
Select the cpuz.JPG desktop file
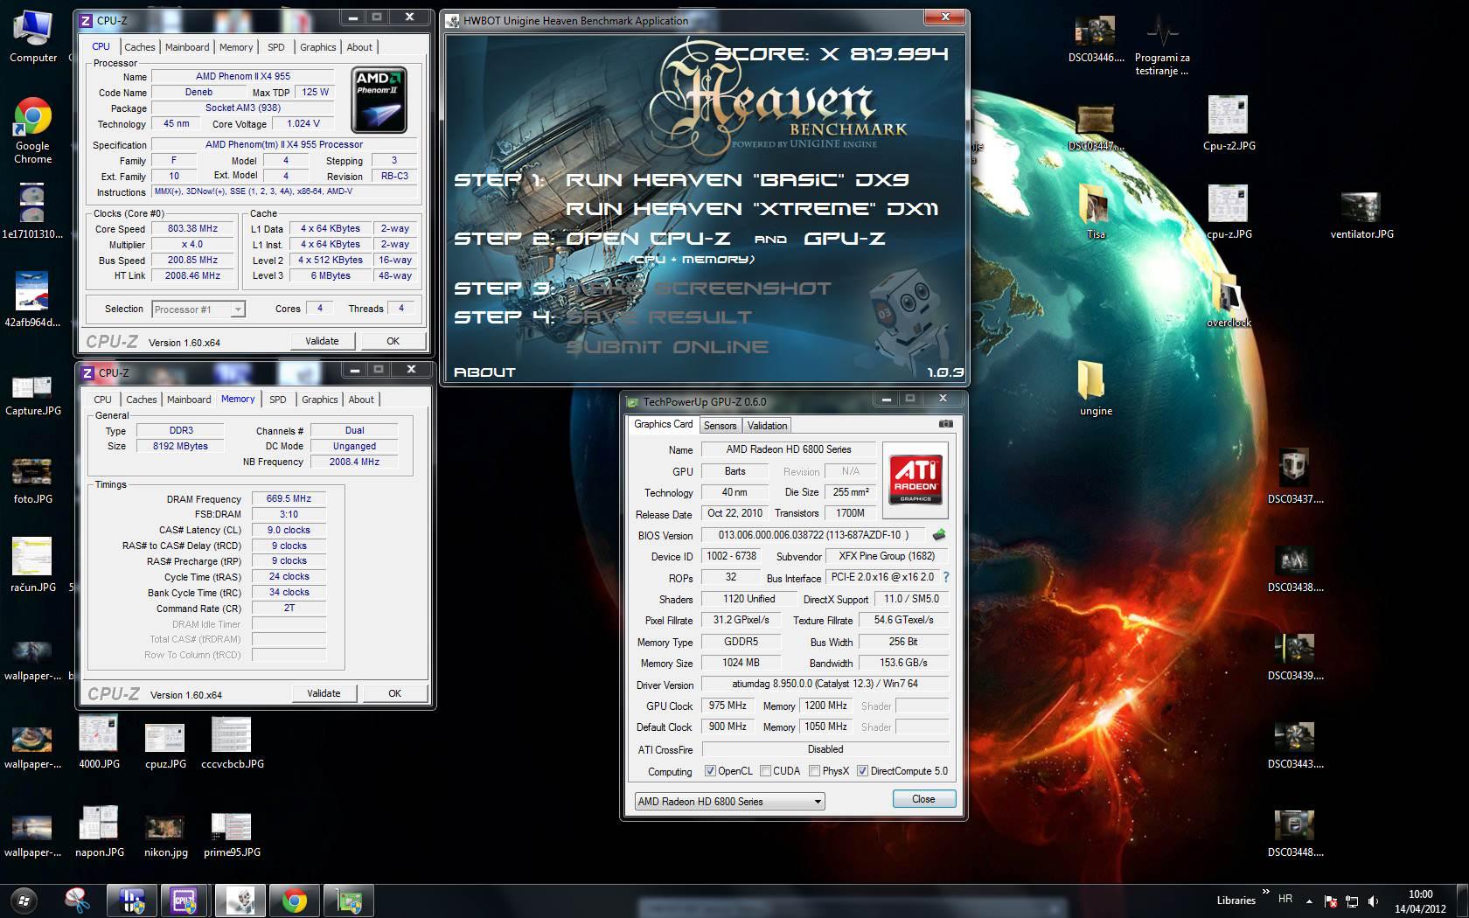[165, 746]
